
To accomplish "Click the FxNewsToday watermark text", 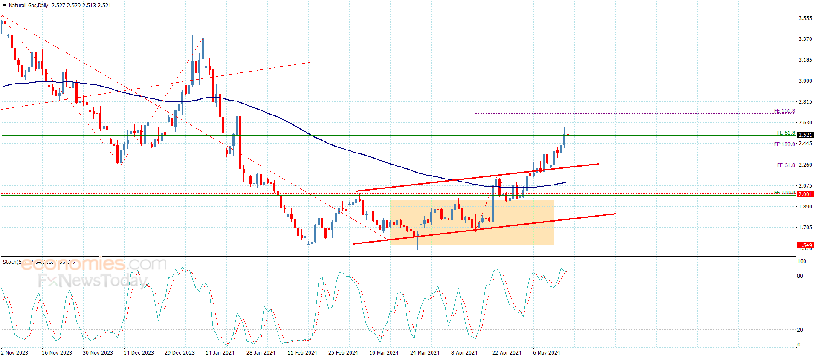I will (x=92, y=281).
